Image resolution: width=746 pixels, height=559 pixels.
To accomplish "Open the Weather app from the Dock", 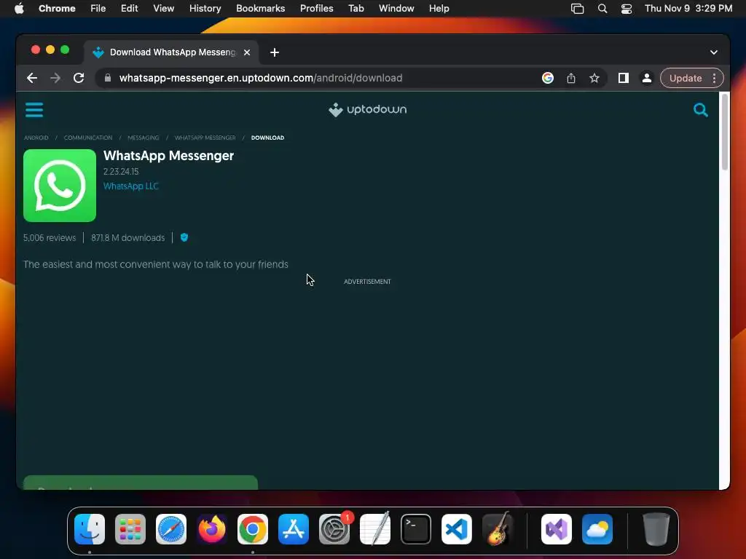I will point(597,529).
